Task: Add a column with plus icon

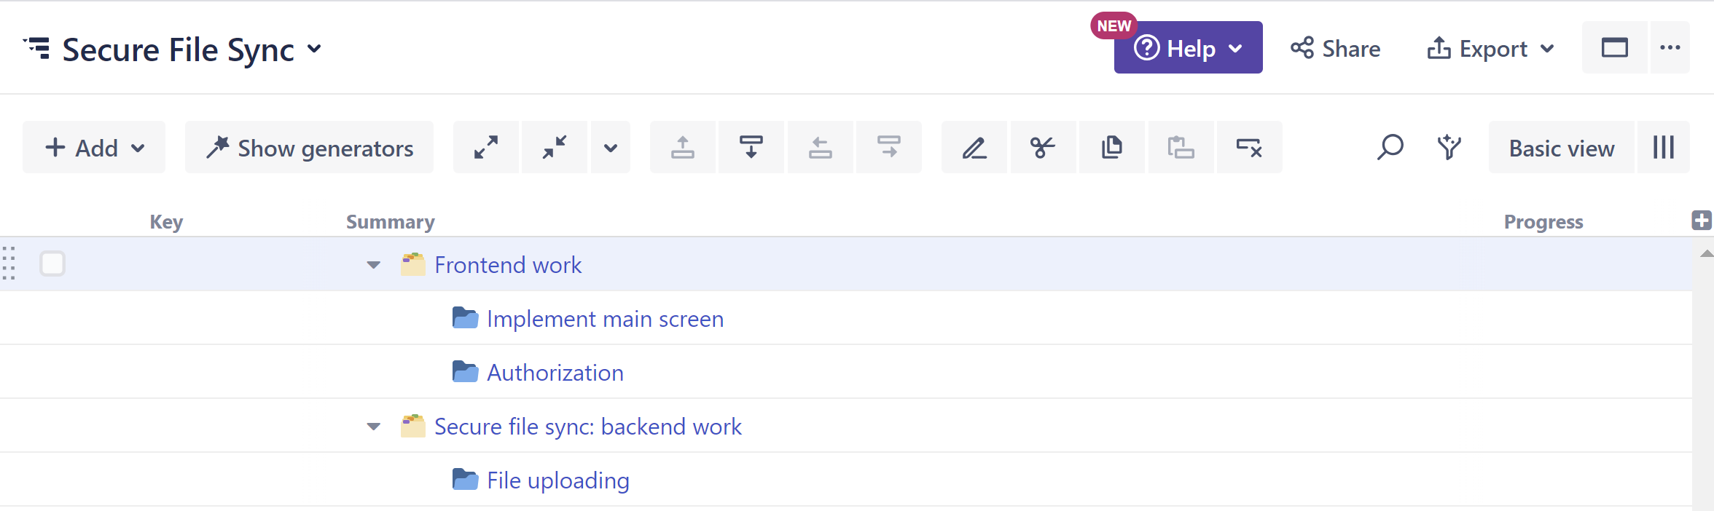Action: coord(1701,221)
